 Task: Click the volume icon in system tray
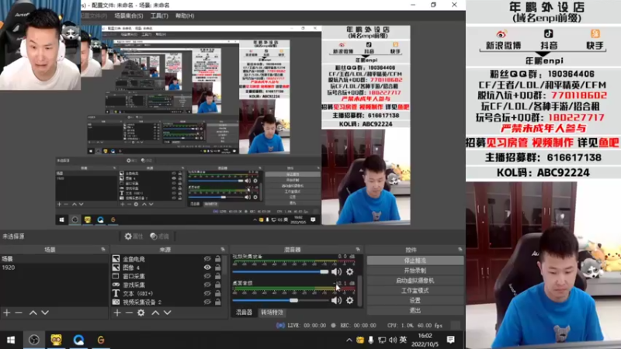(393, 340)
